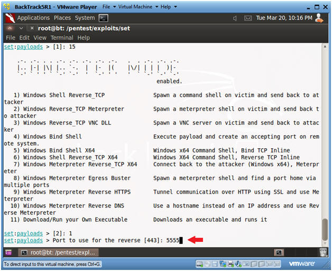This screenshot has width=332, height=271.
Task: Click the 'enabled.' text under the banner
Action: tap(169, 81)
